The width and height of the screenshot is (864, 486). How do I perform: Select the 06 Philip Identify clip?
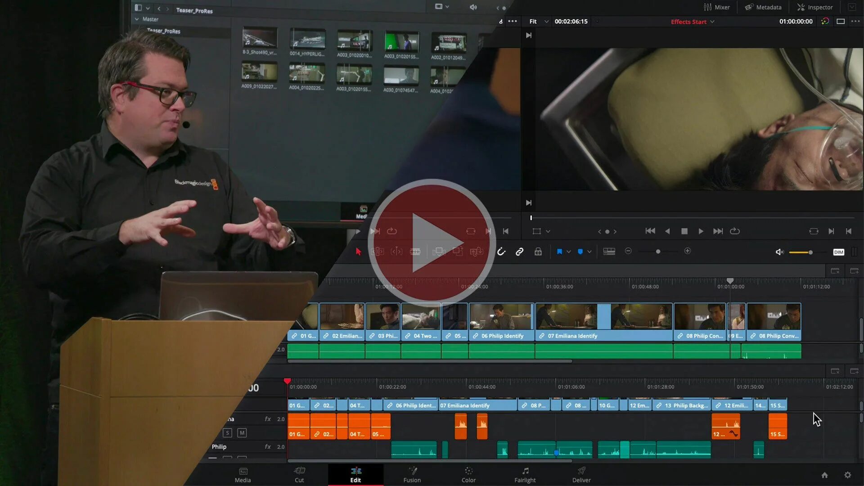(501, 322)
